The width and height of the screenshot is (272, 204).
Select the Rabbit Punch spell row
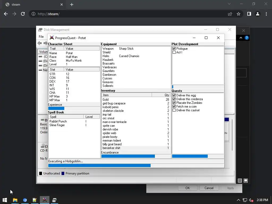(74, 121)
